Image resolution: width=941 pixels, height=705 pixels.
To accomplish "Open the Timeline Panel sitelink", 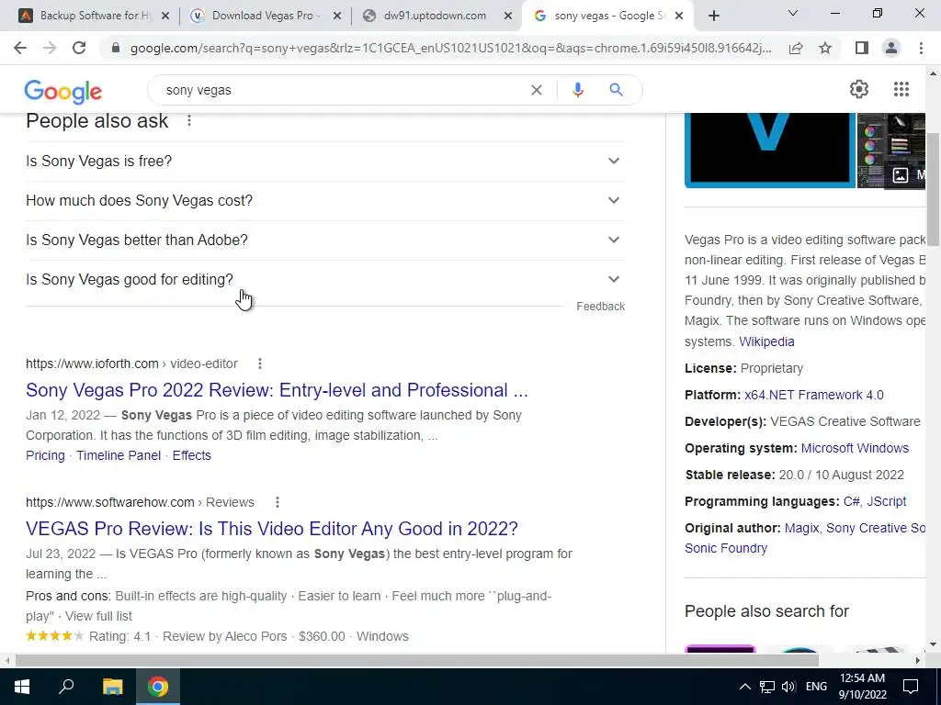I will pyautogui.click(x=119, y=455).
